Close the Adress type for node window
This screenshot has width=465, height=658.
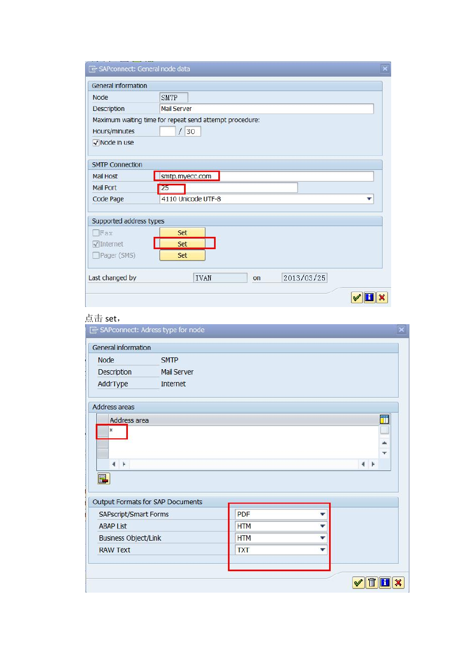[x=401, y=330]
